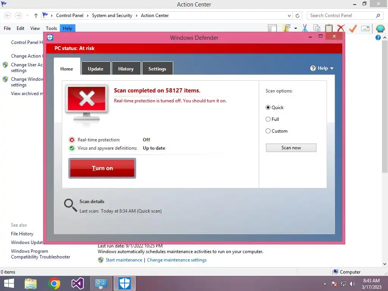The image size is (388, 291).
Task: Click the volume speaker tray icon
Action: point(352,284)
